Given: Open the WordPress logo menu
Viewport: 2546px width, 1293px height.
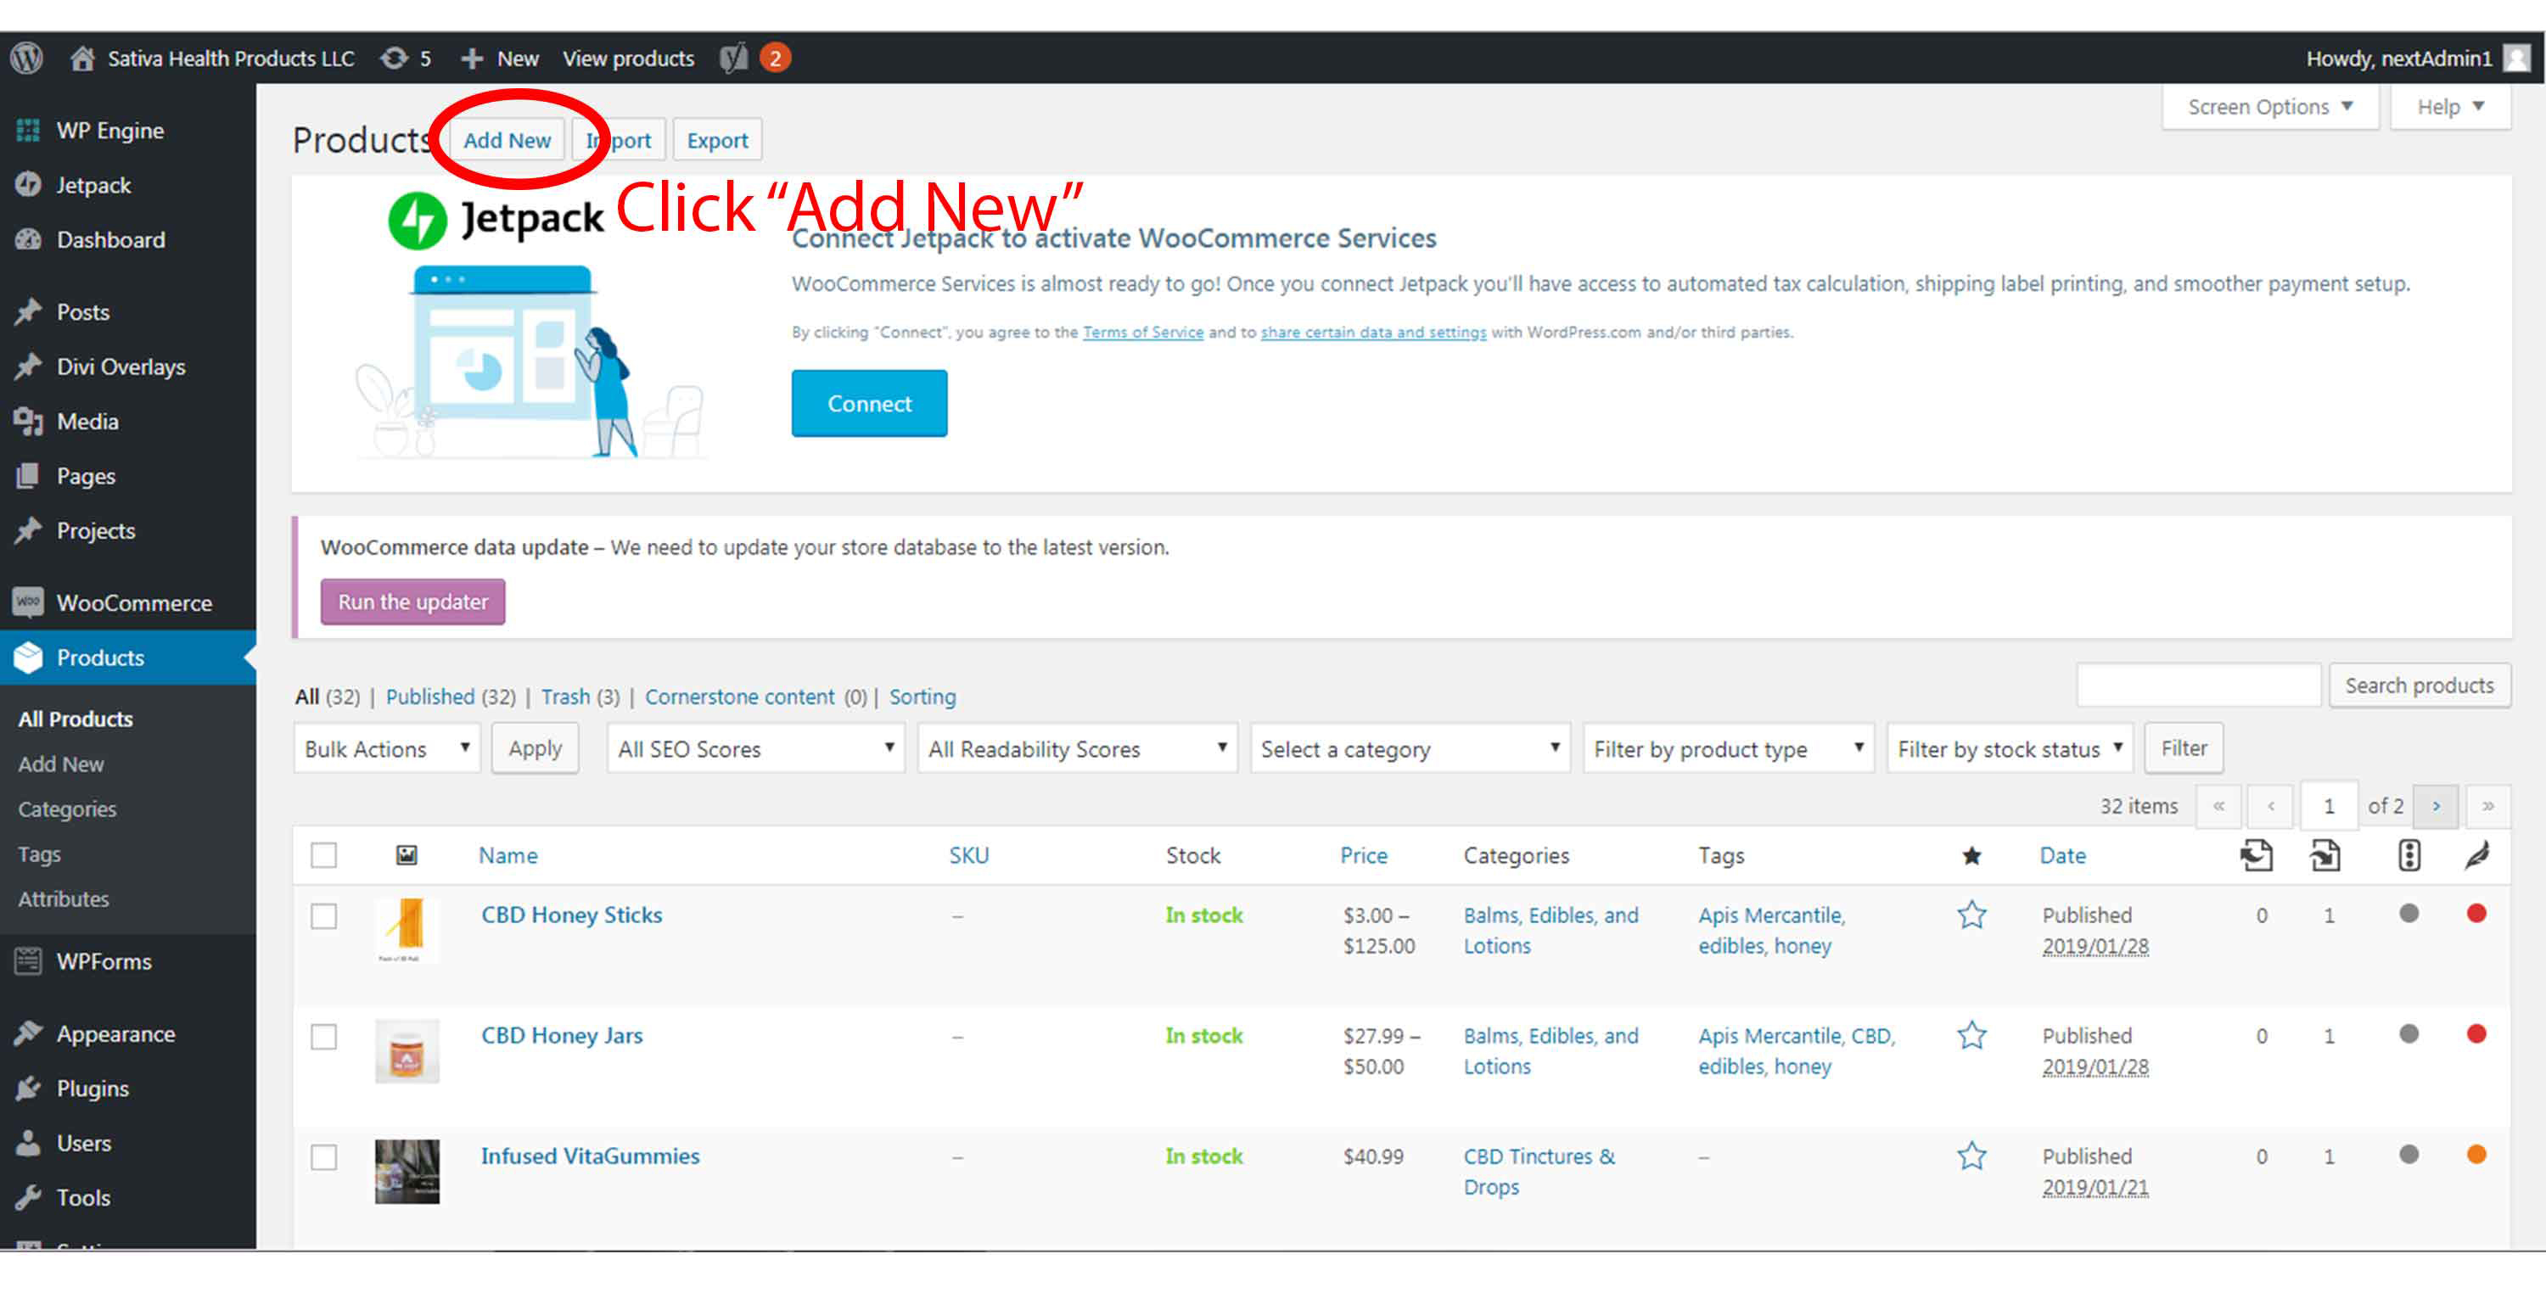Looking at the screenshot, I should click(26, 59).
